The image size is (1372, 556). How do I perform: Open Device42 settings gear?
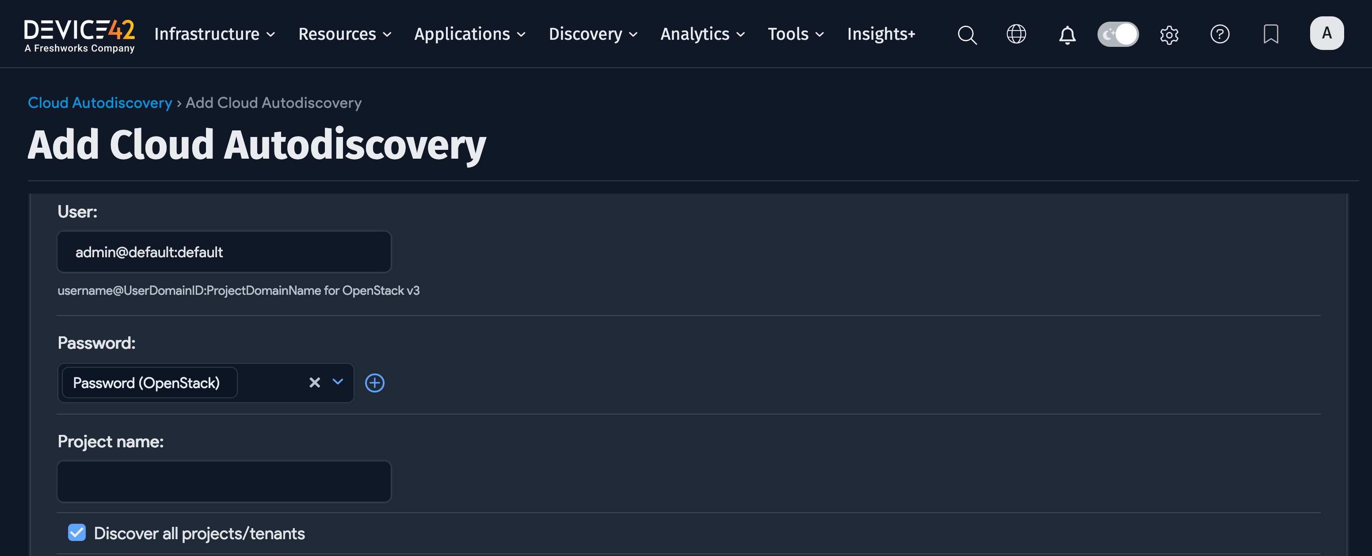[1169, 34]
